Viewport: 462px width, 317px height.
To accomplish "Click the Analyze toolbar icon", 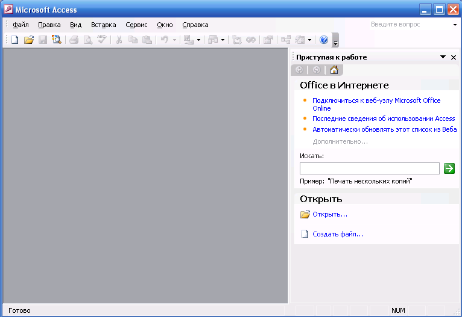I will pos(213,40).
